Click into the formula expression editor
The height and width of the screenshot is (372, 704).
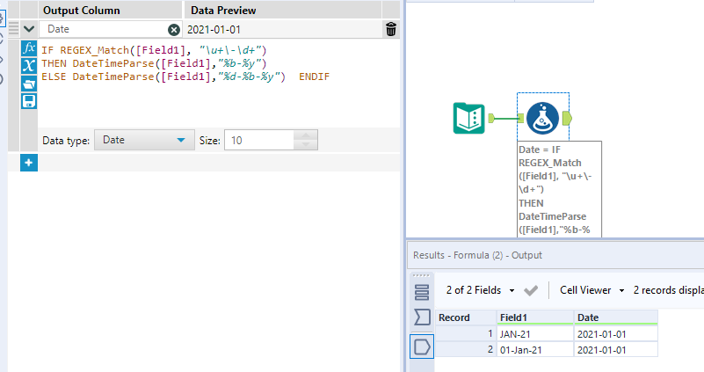(x=219, y=84)
